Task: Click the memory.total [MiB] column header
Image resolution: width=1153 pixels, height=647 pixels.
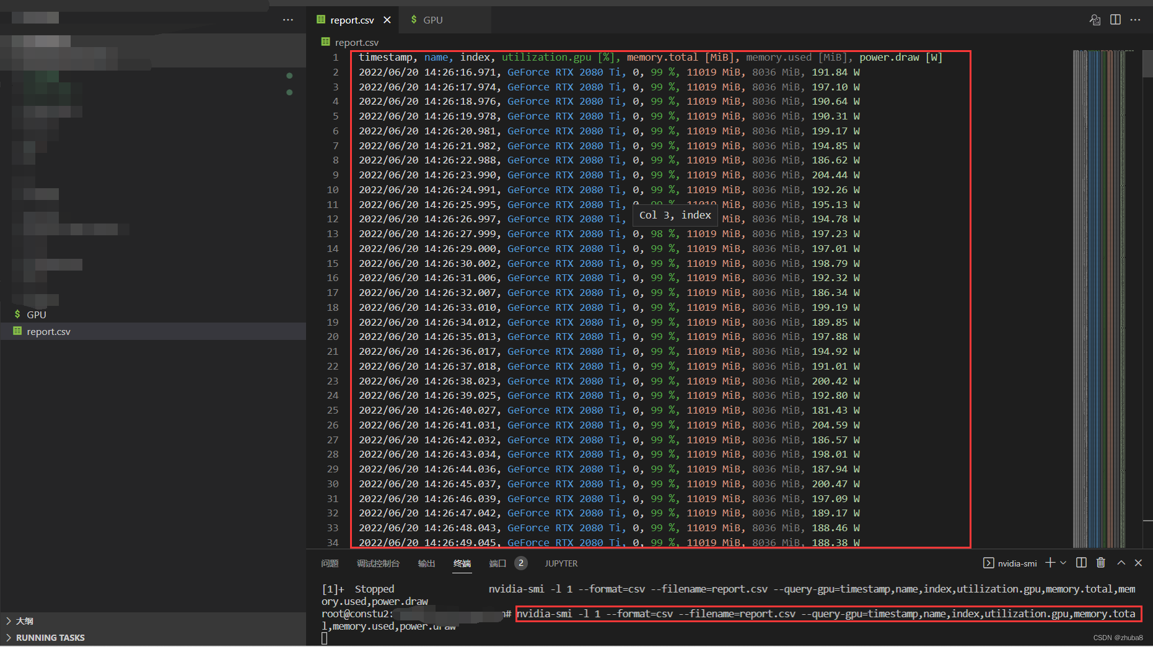Action: [681, 58]
